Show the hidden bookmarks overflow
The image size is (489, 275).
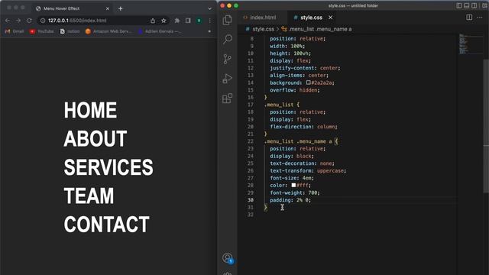[x=209, y=31]
